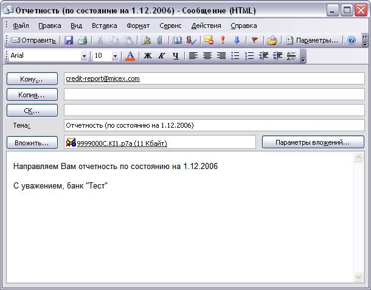The width and height of the screenshot is (371, 290).
Task: Click the signed attachment file icon
Action: click(71, 142)
